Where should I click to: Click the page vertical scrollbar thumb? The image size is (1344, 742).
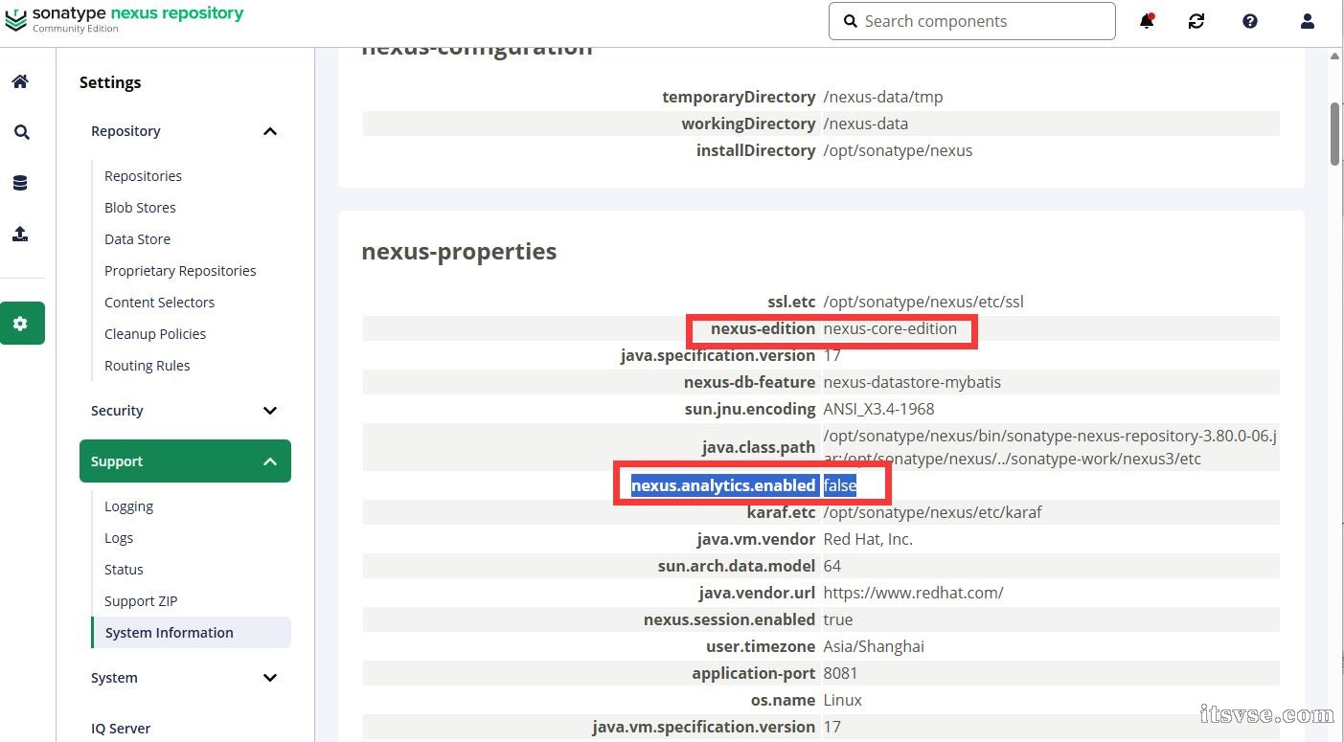point(1335,132)
